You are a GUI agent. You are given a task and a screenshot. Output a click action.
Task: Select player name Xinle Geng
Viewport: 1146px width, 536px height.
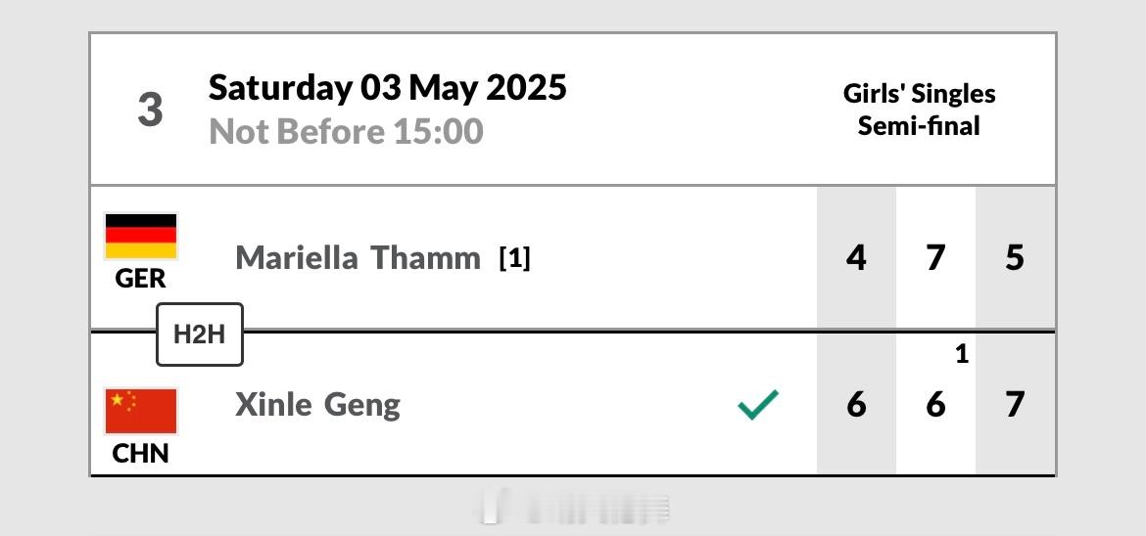(318, 405)
